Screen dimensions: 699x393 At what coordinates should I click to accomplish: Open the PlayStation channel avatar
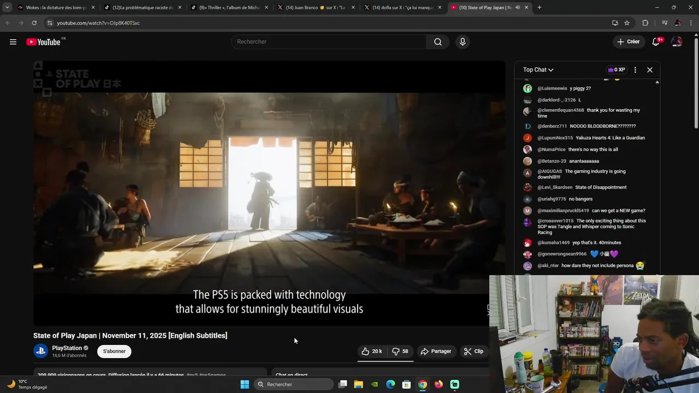pos(41,351)
